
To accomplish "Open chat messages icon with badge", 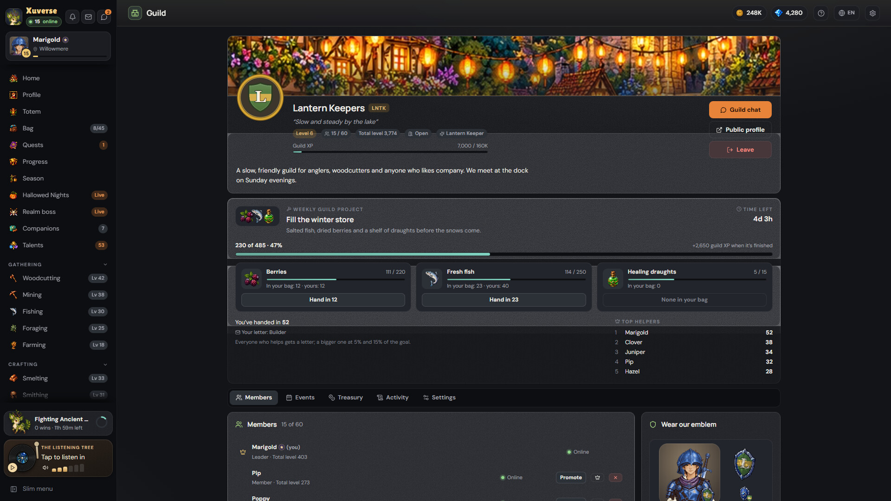I will [104, 17].
